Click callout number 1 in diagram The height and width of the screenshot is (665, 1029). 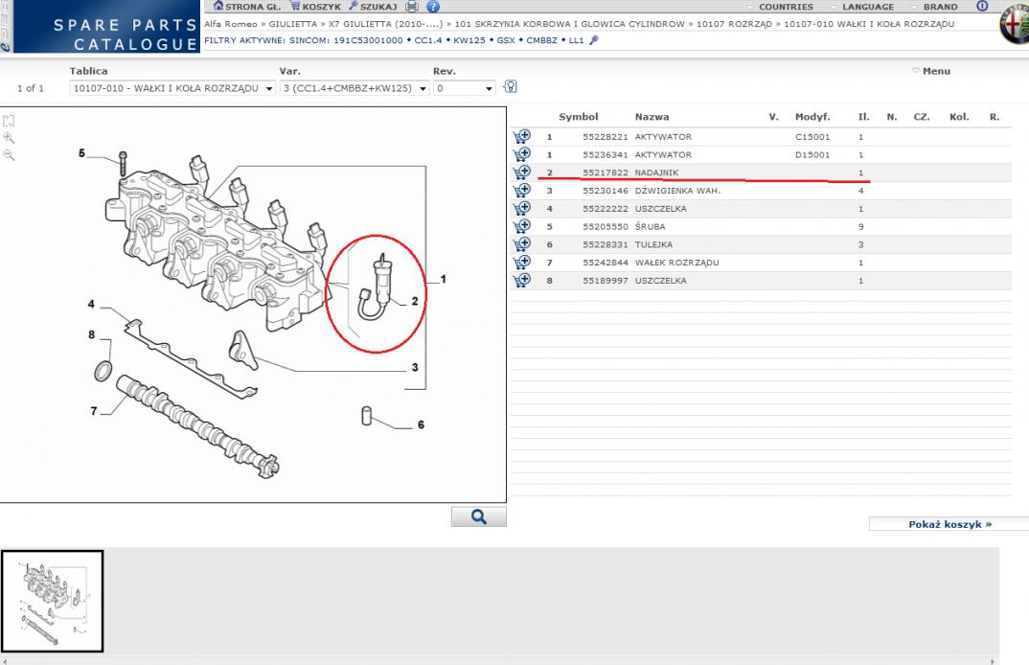pos(444,280)
